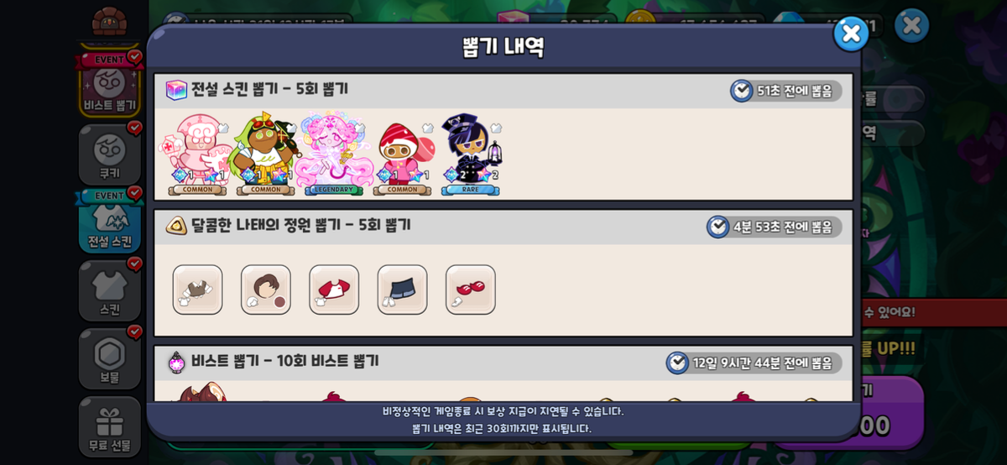Select the 전설 스킨 sidebar tab

[x=110, y=222]
